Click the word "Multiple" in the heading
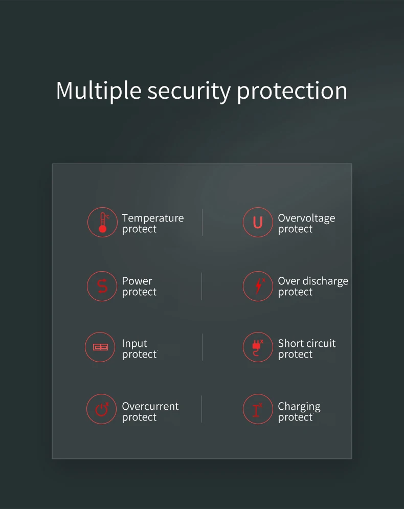The width and height of the screenshot is (404, 509). tap(98, 91)
